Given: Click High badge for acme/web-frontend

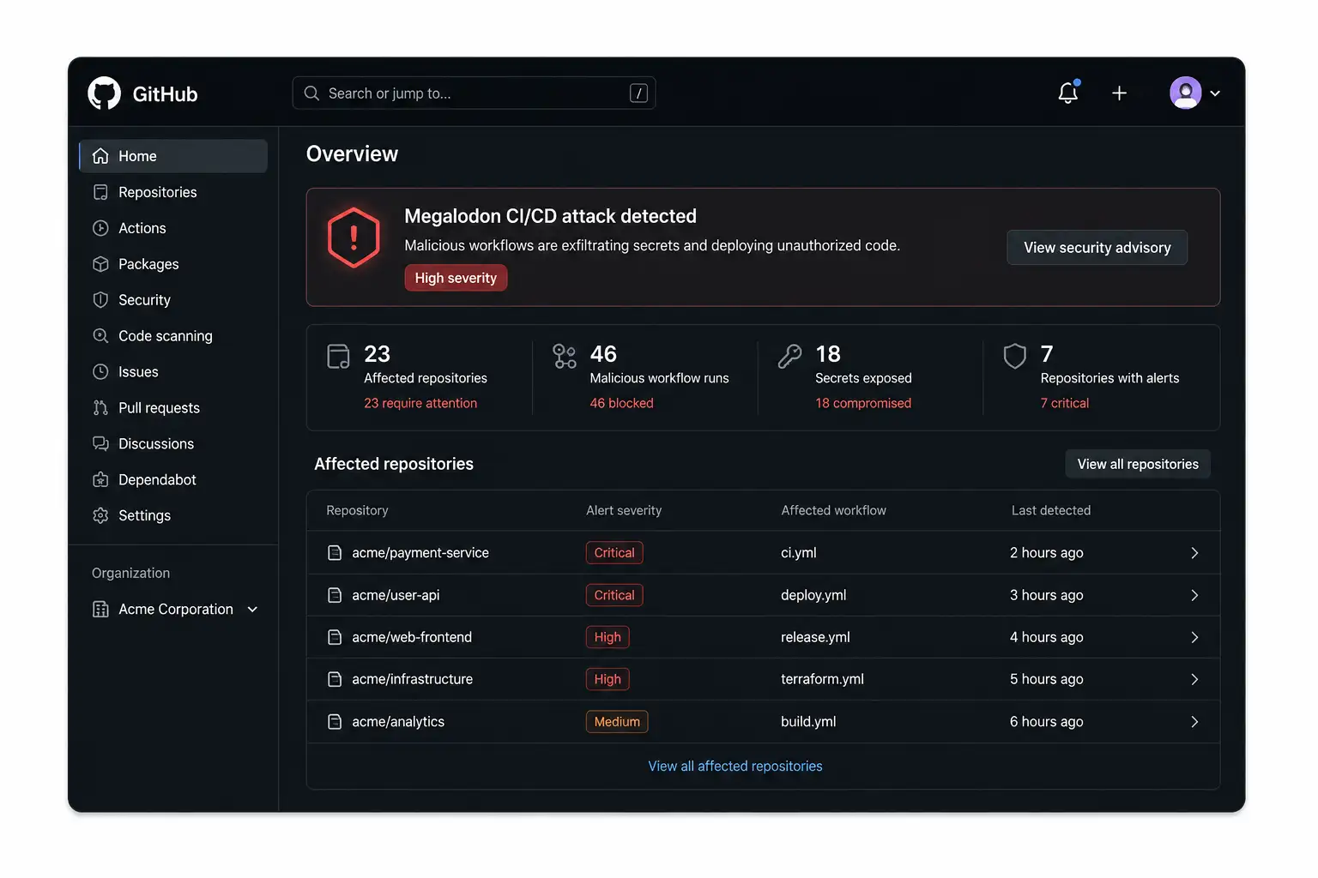Looking at the screenshot, I should point(608,637).
